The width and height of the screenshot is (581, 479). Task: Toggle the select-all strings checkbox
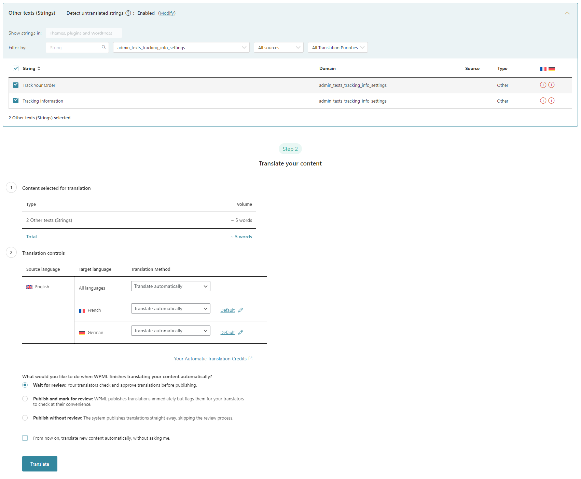pos(16,68)
